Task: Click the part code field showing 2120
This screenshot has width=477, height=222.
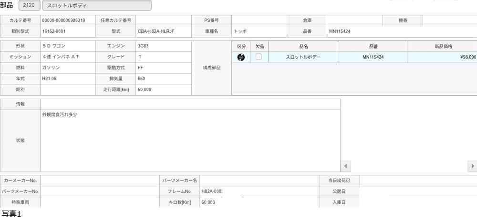Action: pyautogui.click(x=29, y=5)
